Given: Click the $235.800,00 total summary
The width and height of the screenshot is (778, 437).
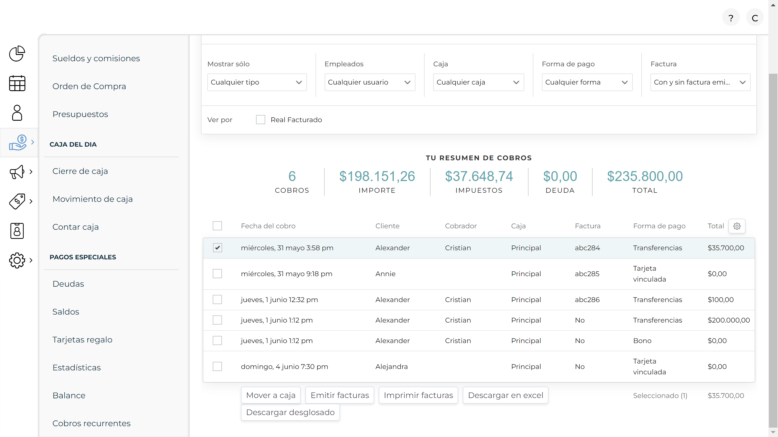Looking at the screenshot, I should (x=645, y=177).
